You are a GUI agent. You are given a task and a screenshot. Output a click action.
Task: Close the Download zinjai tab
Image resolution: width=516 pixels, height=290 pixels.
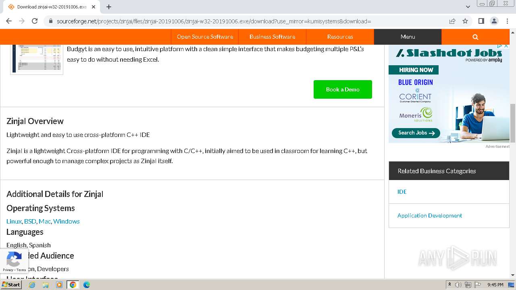pos(94,7)
